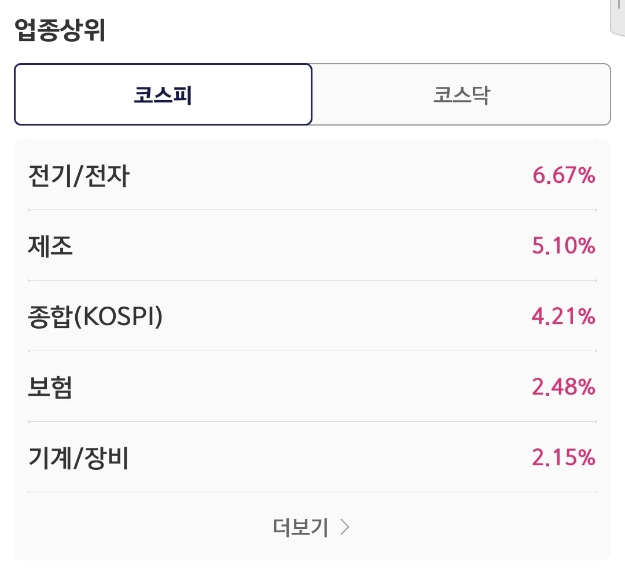
Task: Click the divider between 종합(KOSPI) and 보험
Action: tap(312, 351)
